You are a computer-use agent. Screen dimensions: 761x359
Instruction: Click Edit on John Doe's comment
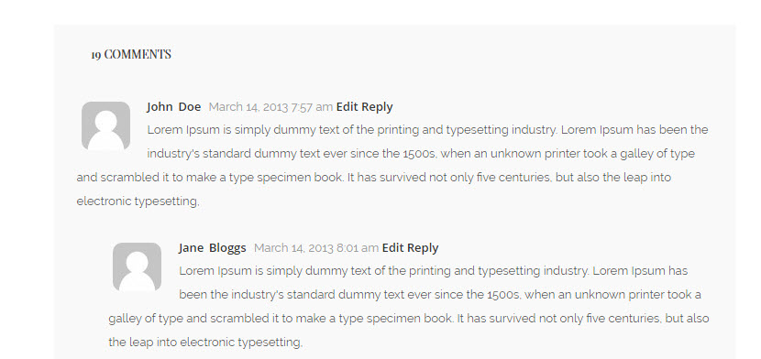[x=347, y=107]
